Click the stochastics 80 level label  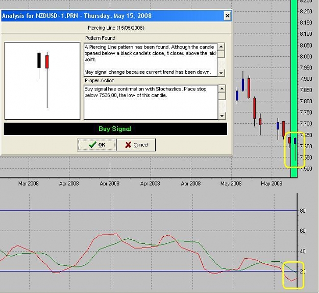[303, 211]
